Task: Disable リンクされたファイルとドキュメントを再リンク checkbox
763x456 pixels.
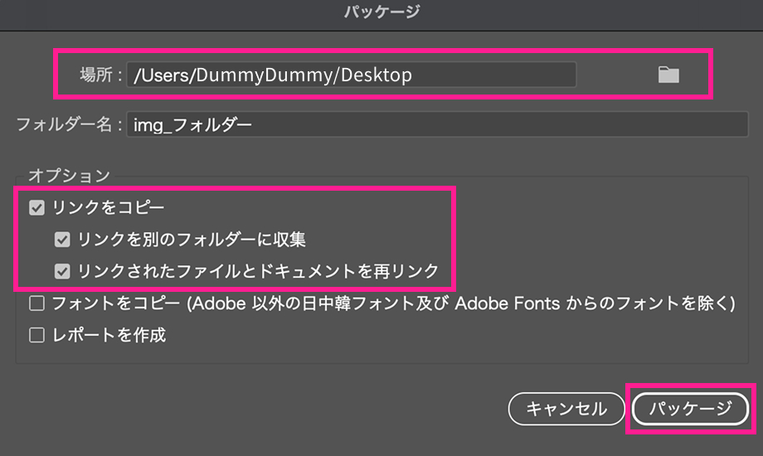Action: point(62,271)
